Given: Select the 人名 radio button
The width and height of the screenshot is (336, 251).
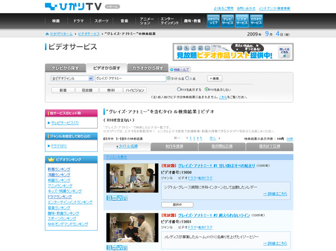Looking at the screenshot, I should coord(187,78).
